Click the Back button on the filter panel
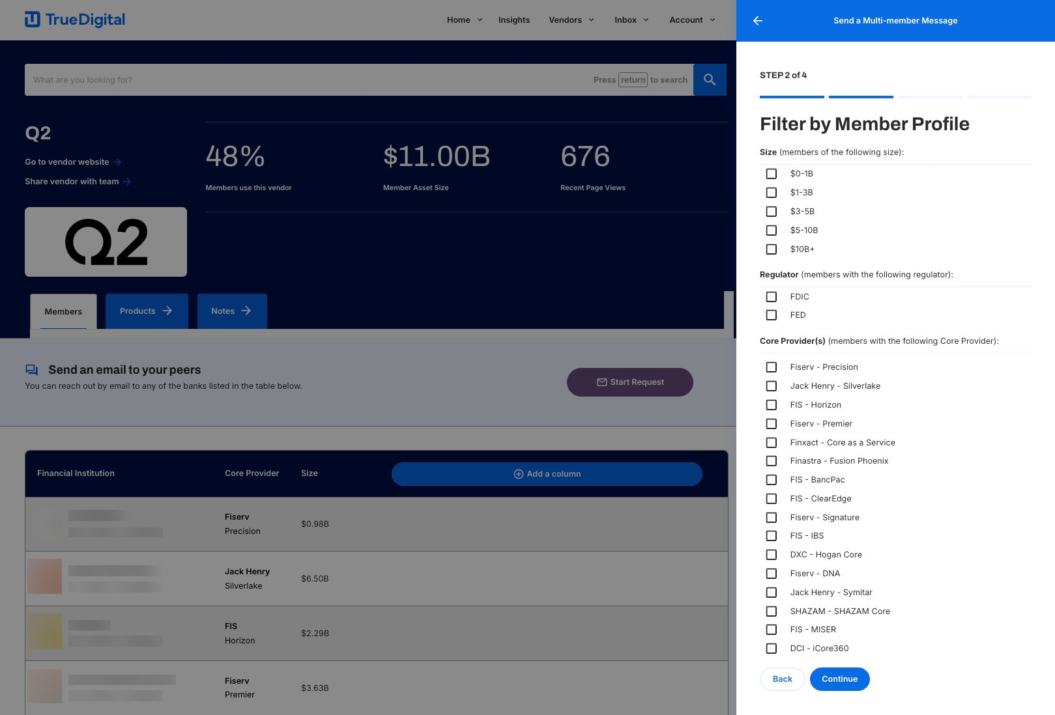The image size is (1055, 715). (x=782, y=679)
